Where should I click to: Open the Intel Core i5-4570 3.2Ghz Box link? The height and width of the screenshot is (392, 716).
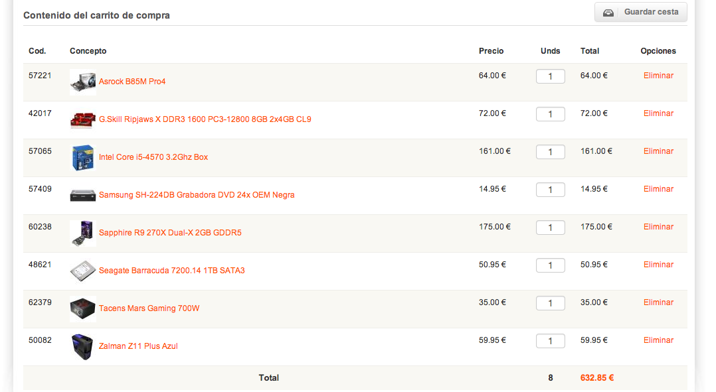(x=153, y=157)
